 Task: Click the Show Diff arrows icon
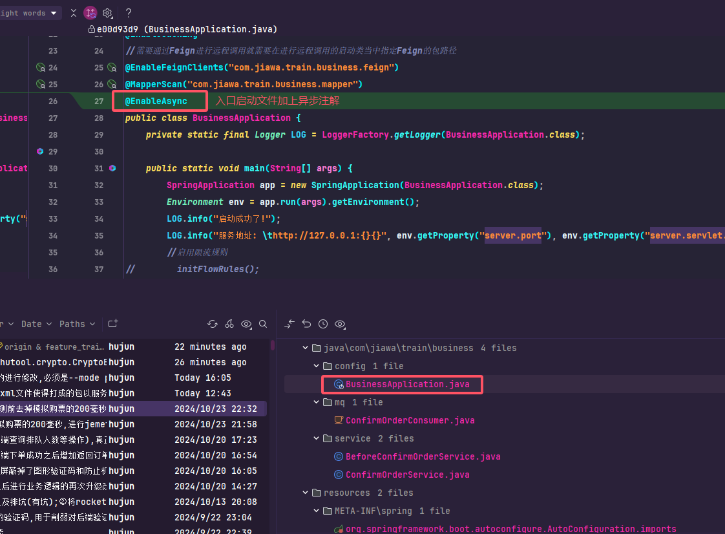289,324
